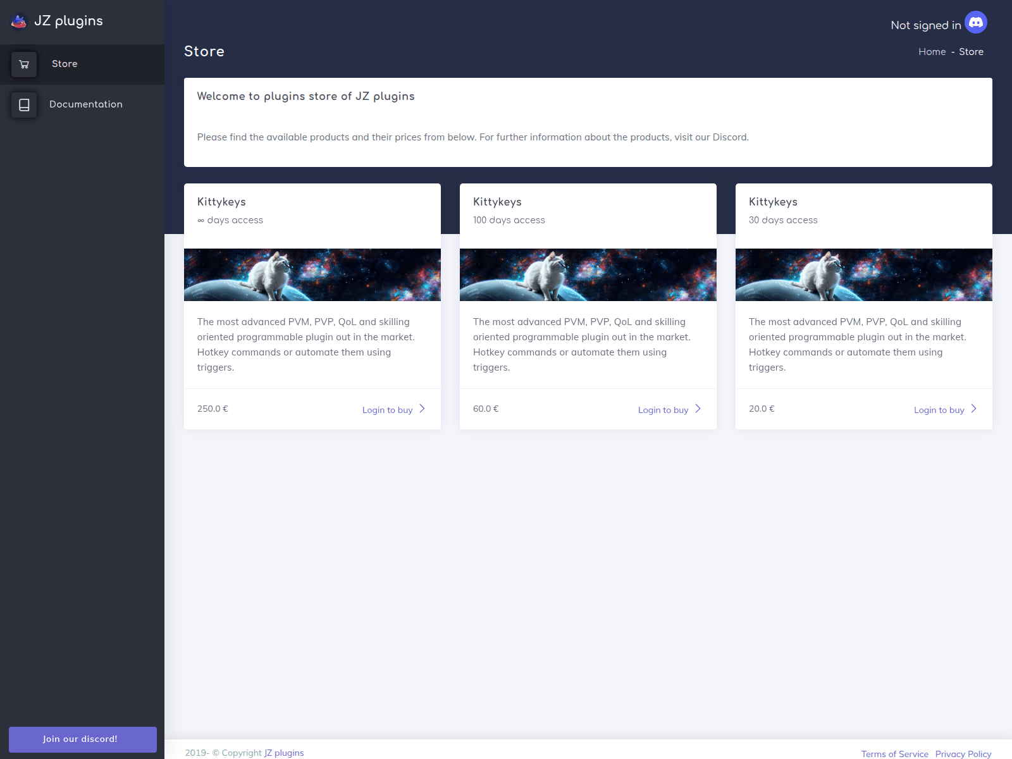Viewport: 1012px width, 759px height.
Task: Click the JZ plugins logo icon
Action: click(19, 22)
